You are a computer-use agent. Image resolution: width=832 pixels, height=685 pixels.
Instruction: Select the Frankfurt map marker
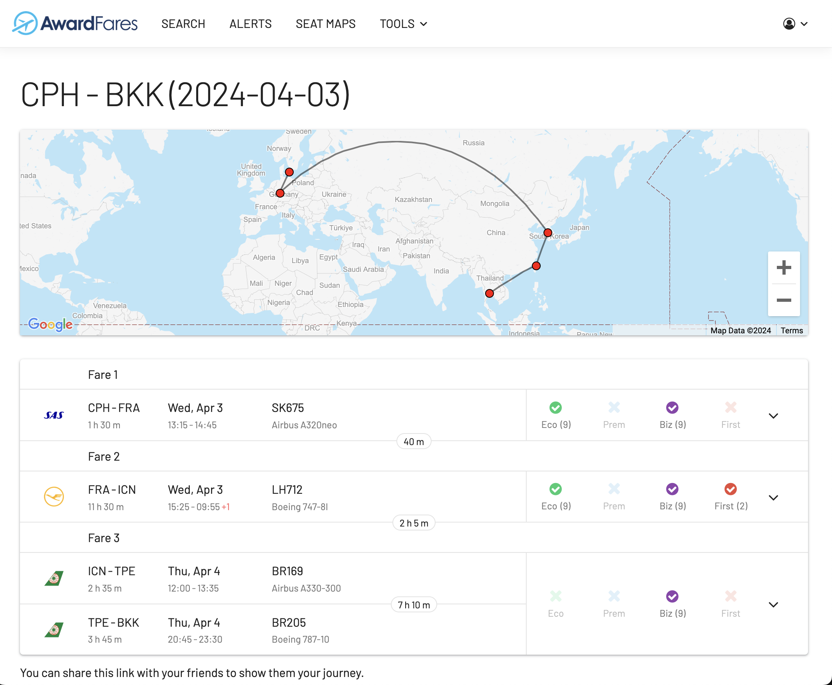(280, 193)
